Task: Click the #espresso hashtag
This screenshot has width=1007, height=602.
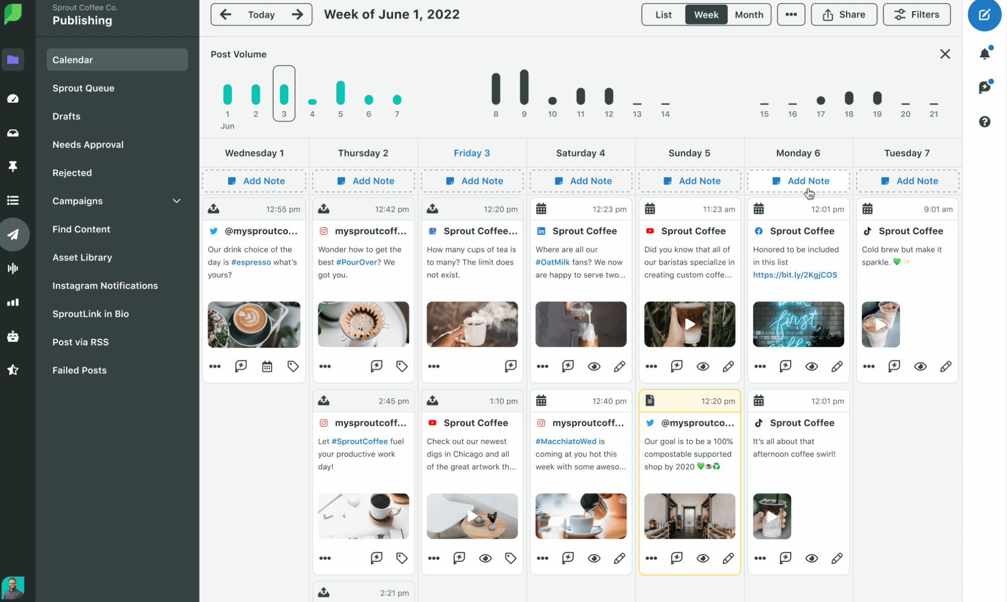Action: (251, 262)
